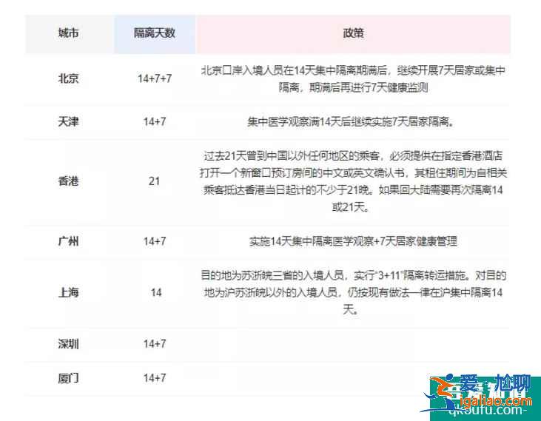Click the 隔离天数 column header
Screen dimensions: 541x421
(155, 34)
